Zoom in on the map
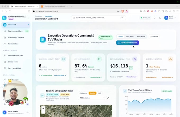The width and height of the screenshot is (180, 117). coord(43,108)
